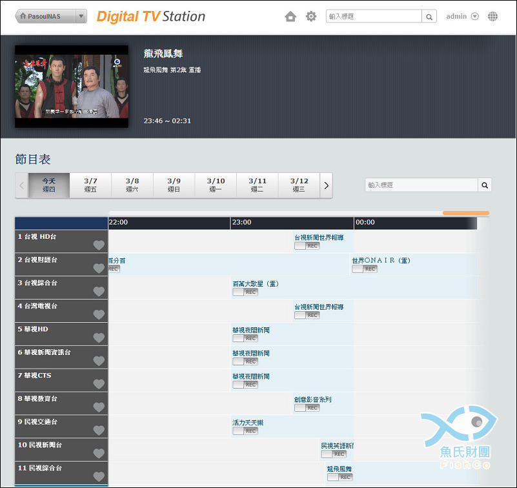
Task: Toggle REC for 台視新聞世界報導 on channel 1
Action: click(307, 246)
